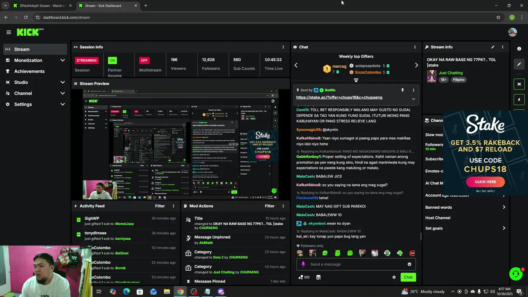Open File Explorer from the taskbar

[167, 292]
